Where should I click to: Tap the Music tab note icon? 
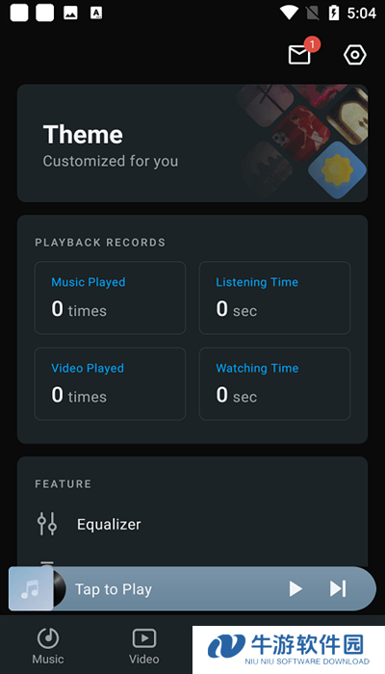48,637
